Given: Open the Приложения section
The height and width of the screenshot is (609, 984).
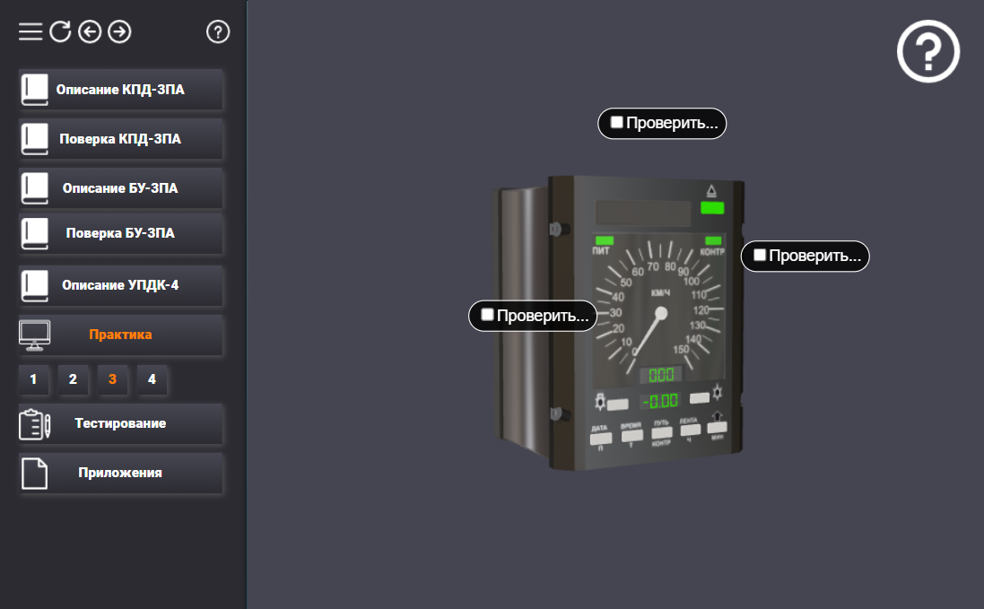Looking at the screenshot, I should [x=120, y=473].
